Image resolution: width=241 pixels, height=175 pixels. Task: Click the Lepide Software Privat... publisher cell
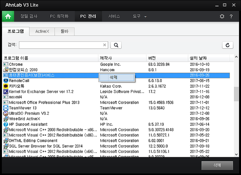tap(122, 92)
